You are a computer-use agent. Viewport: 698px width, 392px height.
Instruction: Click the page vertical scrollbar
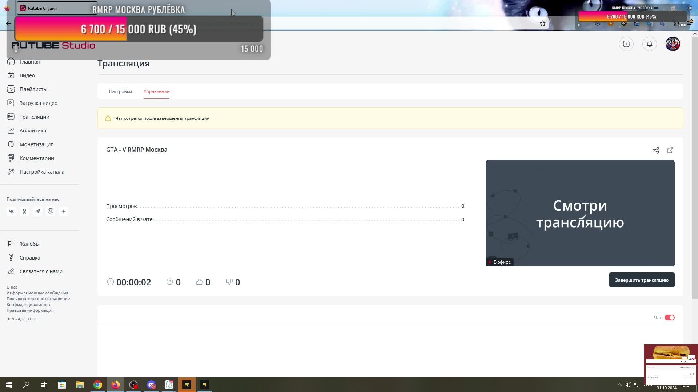[694, 167]
